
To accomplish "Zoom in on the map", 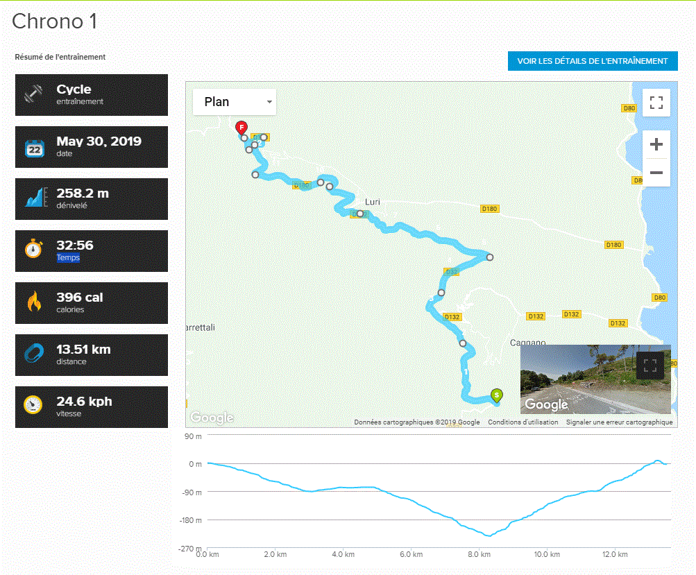I will click(x=656, y=144).
